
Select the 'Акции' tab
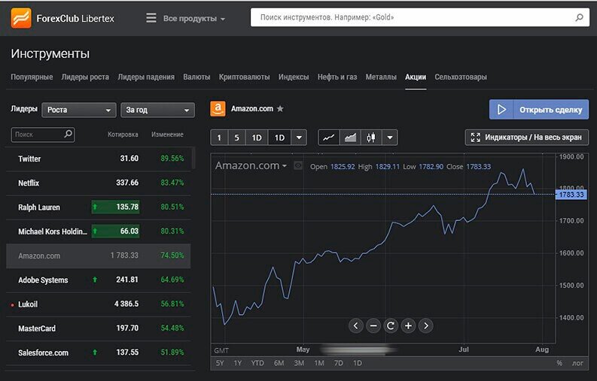click(x=416, y=77)
